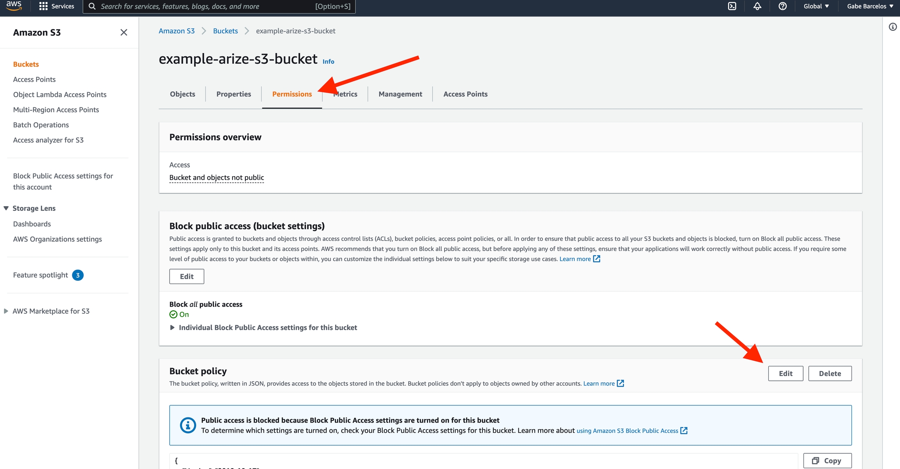Click Edit button for Bucket policy

click(x=785, y=373)
